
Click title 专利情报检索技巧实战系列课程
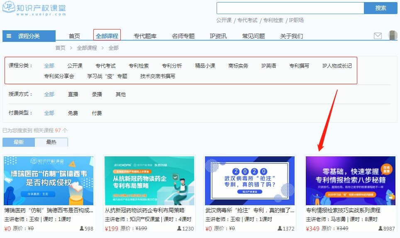pyautogui.click(x=343, y=210)
